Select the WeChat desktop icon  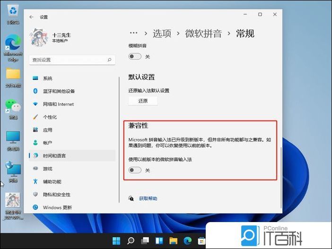click(13, 109)
